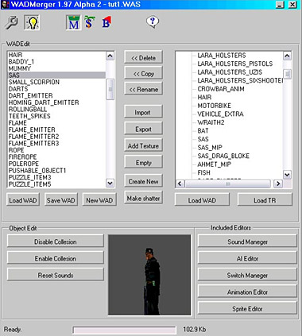Select DARTS in left list
Image resolution: width=302 pixels, height=336 pixels.
click(18, 89)
